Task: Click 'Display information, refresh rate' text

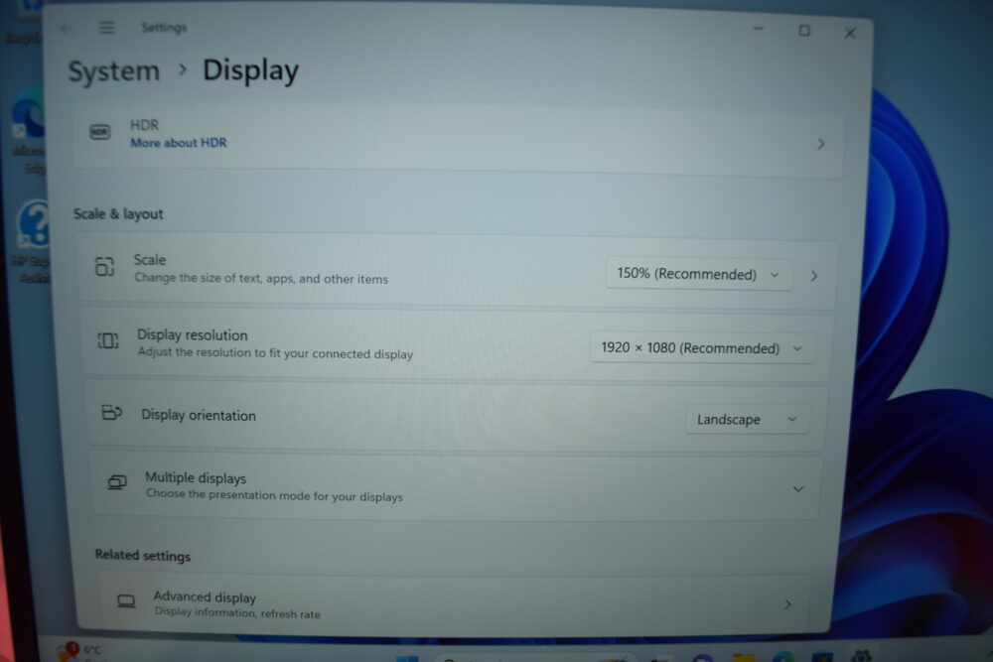Action: click(237, 612)
